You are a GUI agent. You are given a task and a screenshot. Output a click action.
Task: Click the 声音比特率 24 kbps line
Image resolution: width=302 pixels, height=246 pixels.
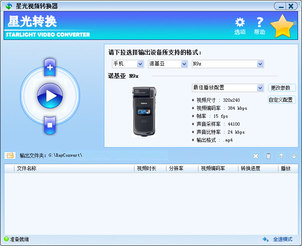218,132
